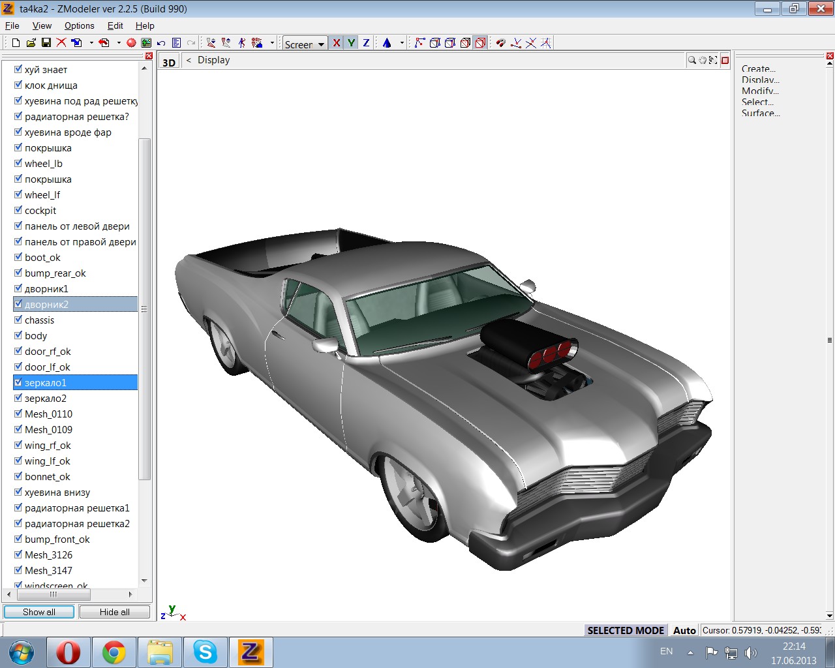The width and height of the screenshot is (835, 668).
Task: Click the undo arrow icon
Action: click(161, 43)
